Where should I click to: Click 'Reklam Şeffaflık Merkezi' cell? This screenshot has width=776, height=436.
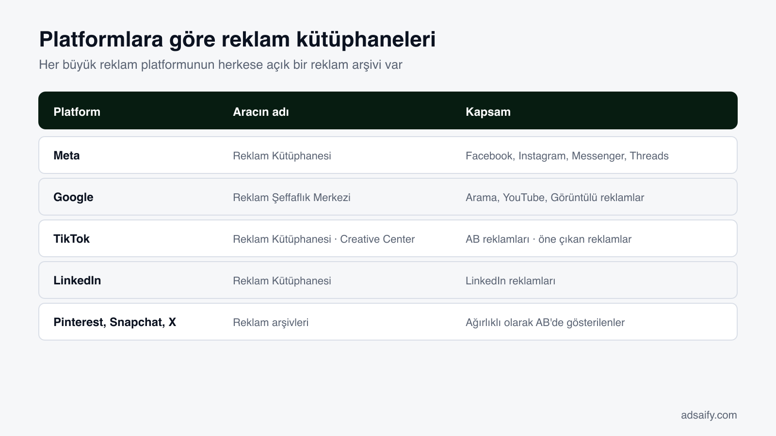(x=291, y=197)
